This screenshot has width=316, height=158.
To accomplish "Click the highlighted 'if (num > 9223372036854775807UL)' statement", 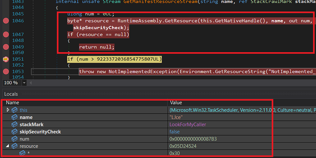I will pyautogui.click(x=114, y=59).
